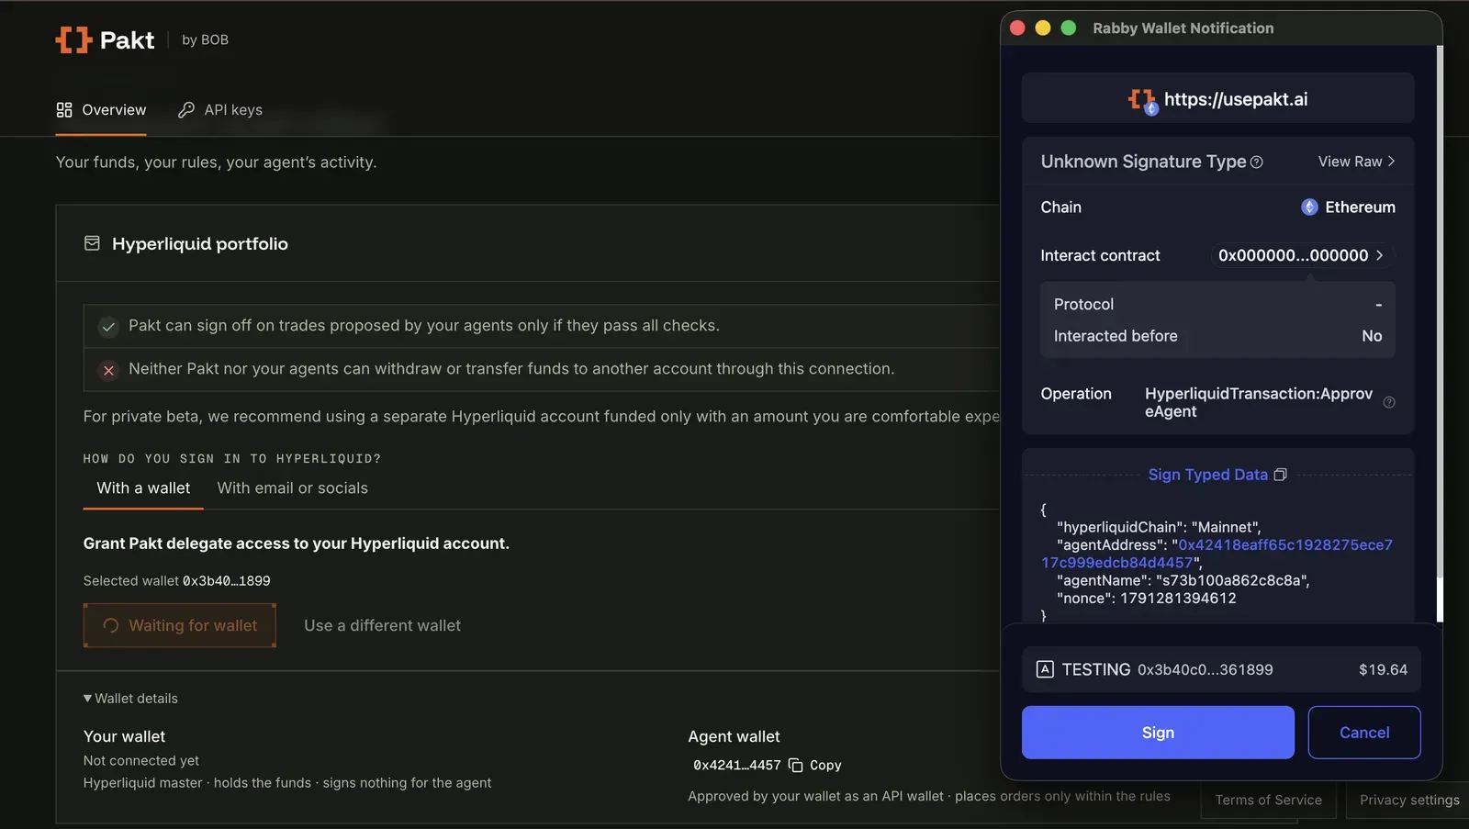Copy the Sign Typed Data content icon
The width and height of the screenshot is (1469, 829).
pos(1281,475)
